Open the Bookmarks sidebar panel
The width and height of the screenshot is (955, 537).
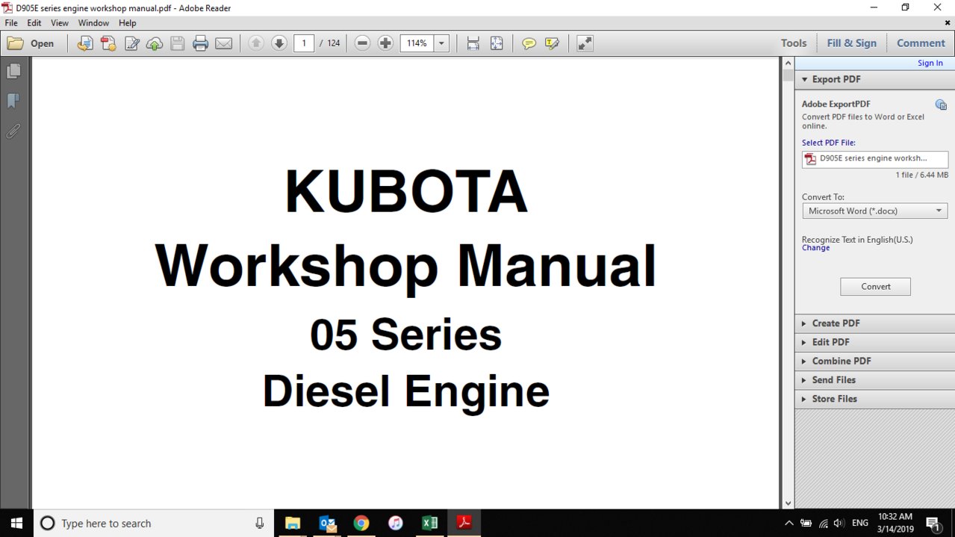click(13, 101)
